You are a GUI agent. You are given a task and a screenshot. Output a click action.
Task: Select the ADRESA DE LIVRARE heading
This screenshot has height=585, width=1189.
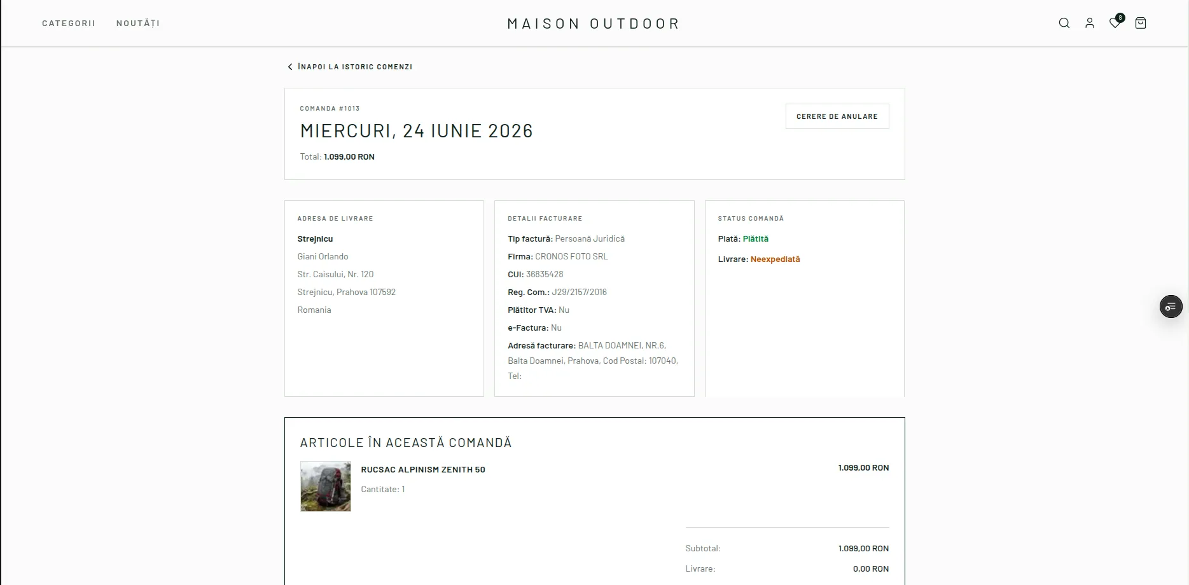point(335,219)
